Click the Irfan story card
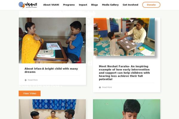Viewport: 179px width, 119px height. click(52, 51)
